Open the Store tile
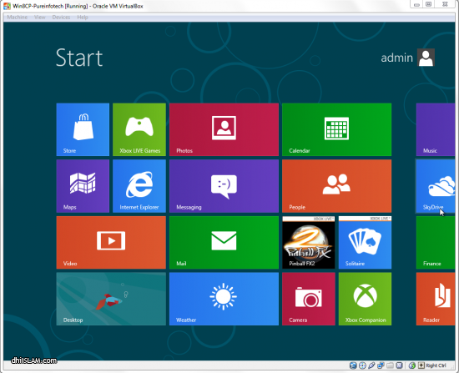This screenshot has height=373, width=459. (x=83, y=129)
